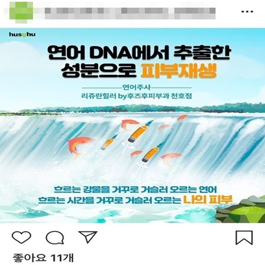Click the green mossy rock in the corner

(240, 210)
